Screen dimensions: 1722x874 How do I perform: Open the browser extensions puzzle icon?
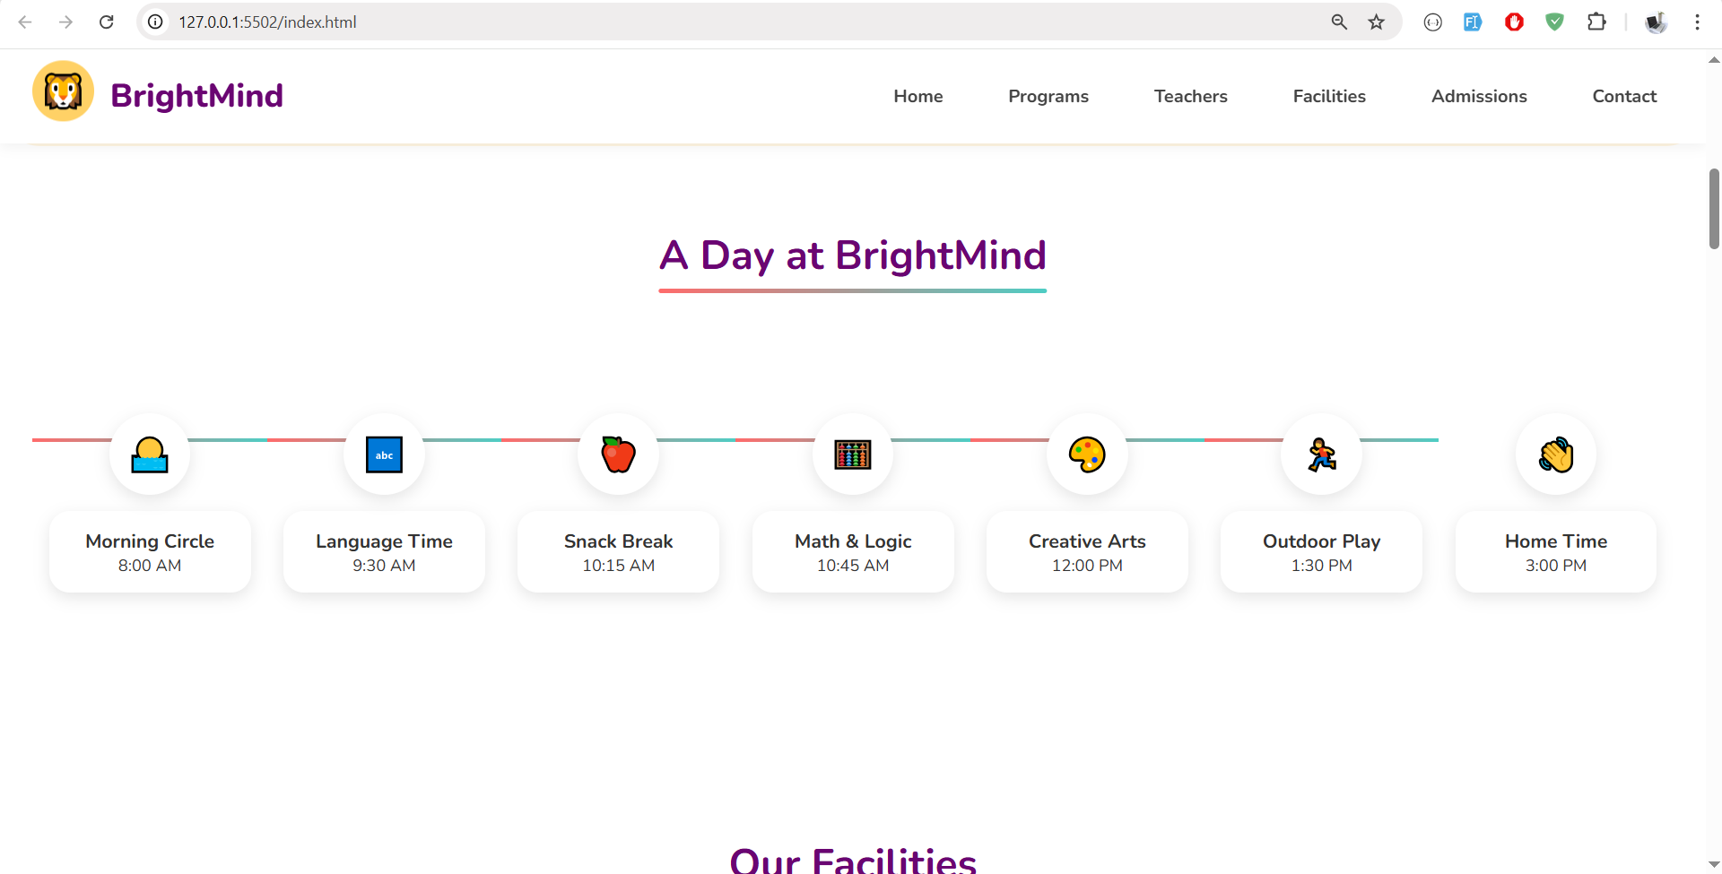pyautogui.click(x=1596, y=22)
